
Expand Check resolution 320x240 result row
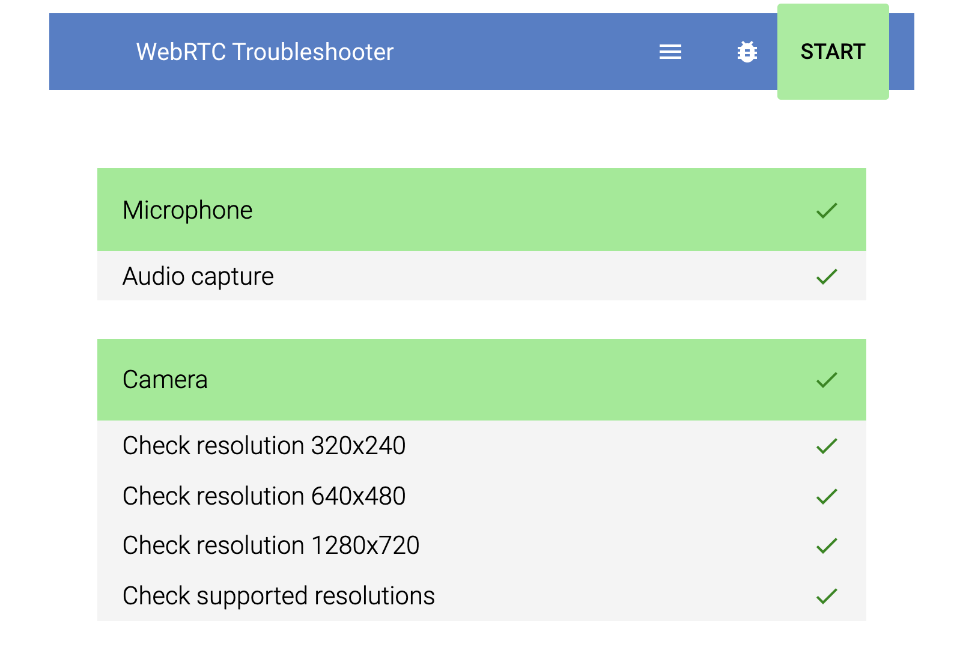pos(481,446)
